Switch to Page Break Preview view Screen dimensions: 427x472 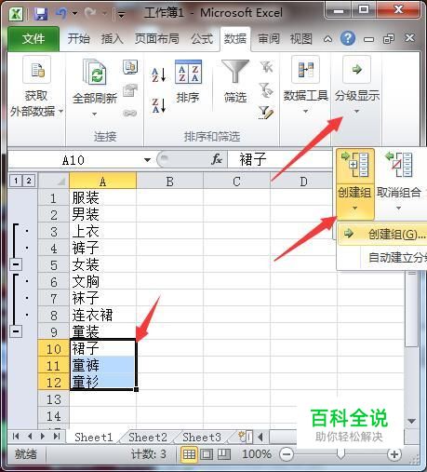click(x=224, y=454)
